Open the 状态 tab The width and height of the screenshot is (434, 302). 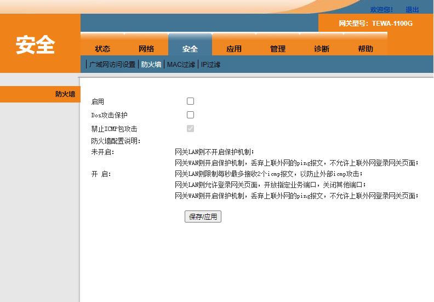(x=102, y=49)
